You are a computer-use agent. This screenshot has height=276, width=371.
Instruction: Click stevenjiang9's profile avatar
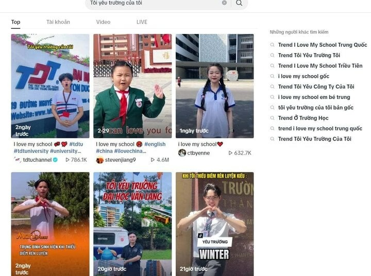tap(100, 160)
